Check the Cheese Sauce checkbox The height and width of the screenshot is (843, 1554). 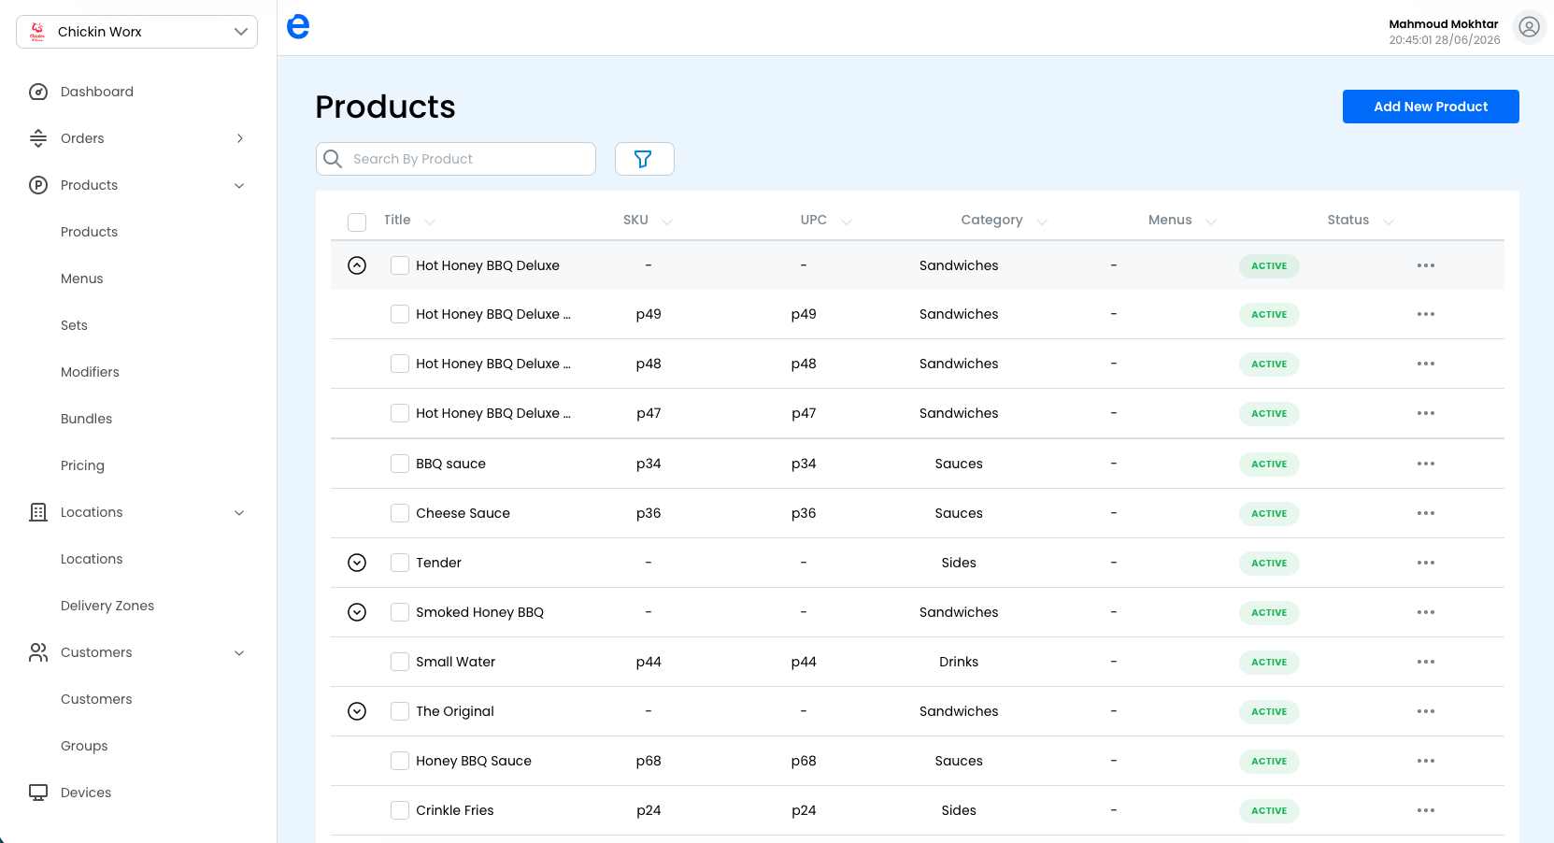pos(400,513)
